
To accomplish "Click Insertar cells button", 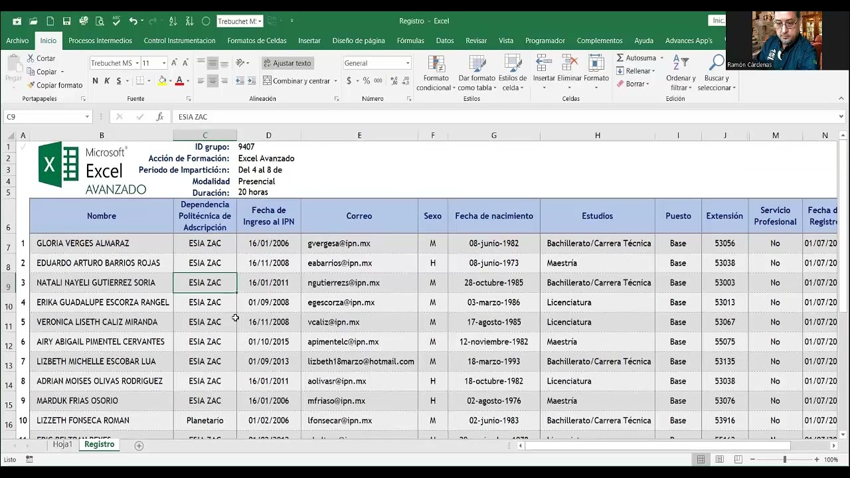I will [x=544, y=73].
